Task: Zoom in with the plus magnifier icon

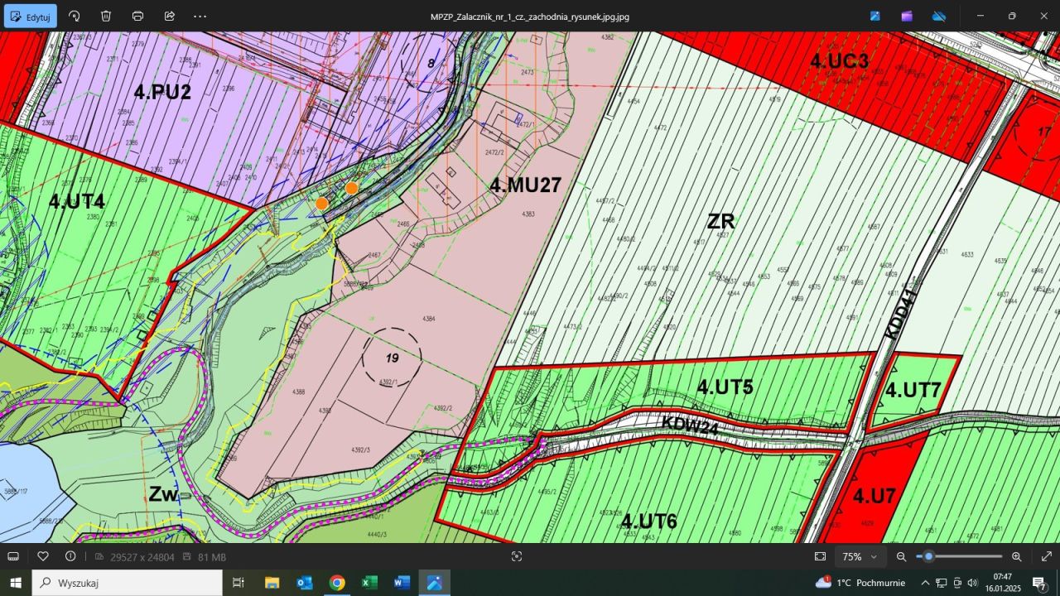Action: coord(1017,557)
